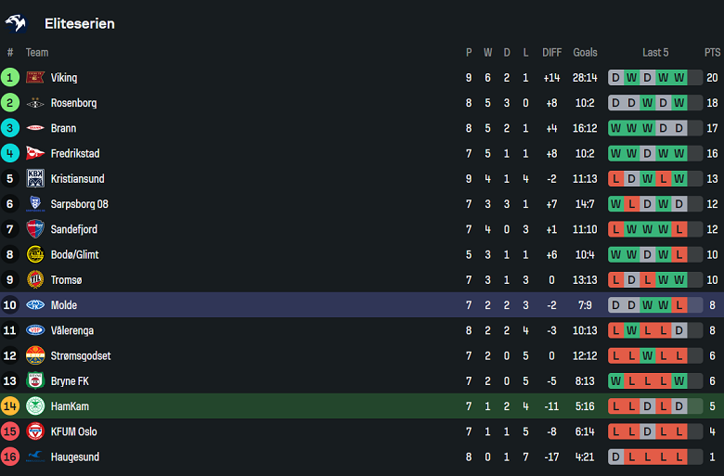Click the Fredrikstad team crest

pos(35,154)
